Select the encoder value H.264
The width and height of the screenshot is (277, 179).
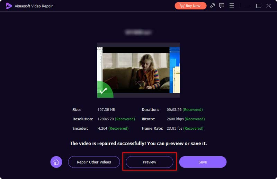(102, 128)
